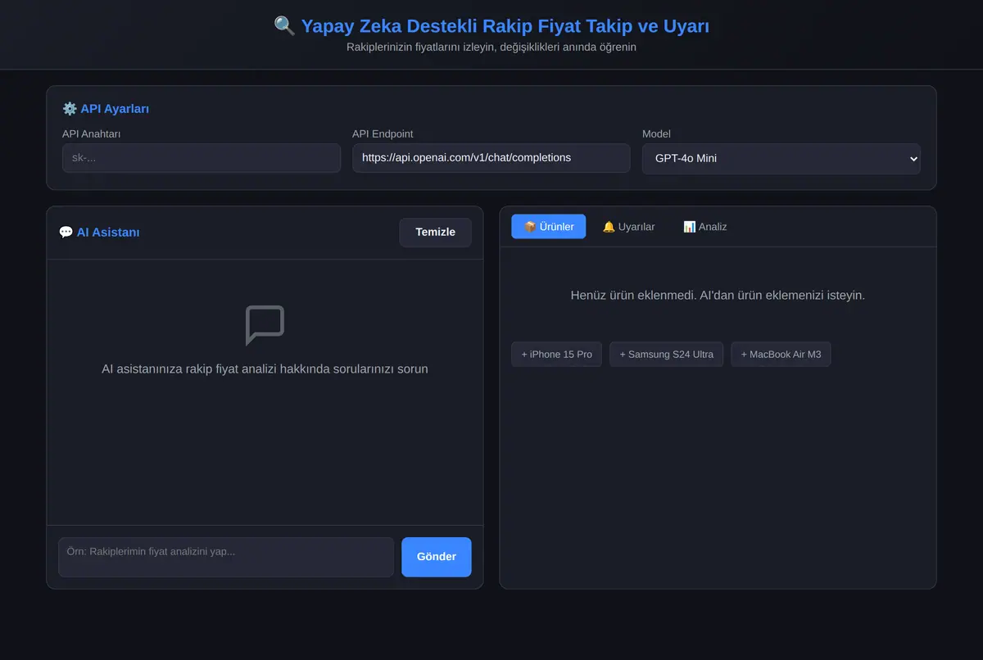Clear chat with the Temizle button
The width and height of the screenshot is (983, 660).
pos(435,233)
